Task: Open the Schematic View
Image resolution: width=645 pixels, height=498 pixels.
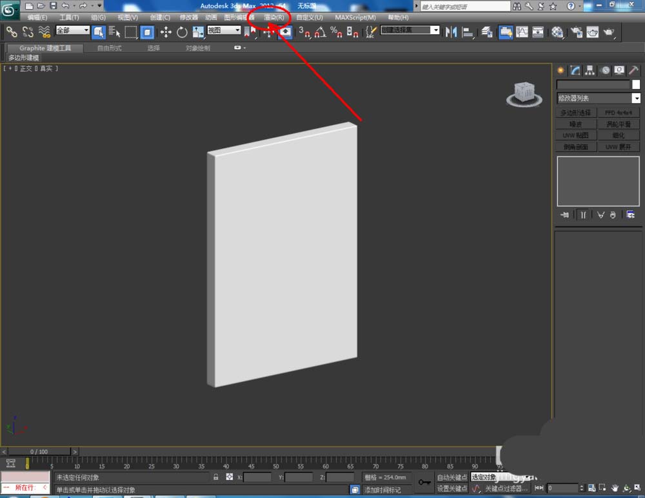Action: click(x=538, y=32)
